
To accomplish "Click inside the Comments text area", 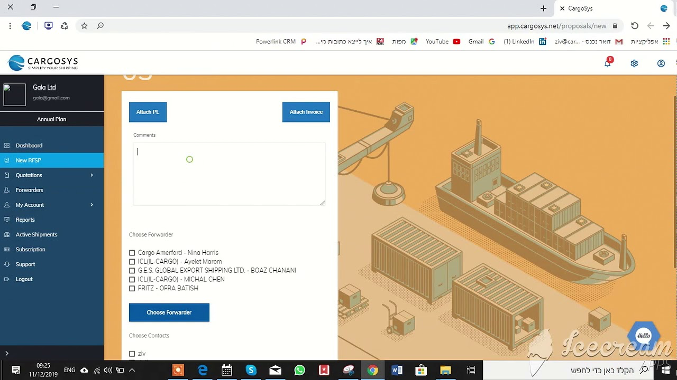I will pyautogui.click(x=229, y=174).
